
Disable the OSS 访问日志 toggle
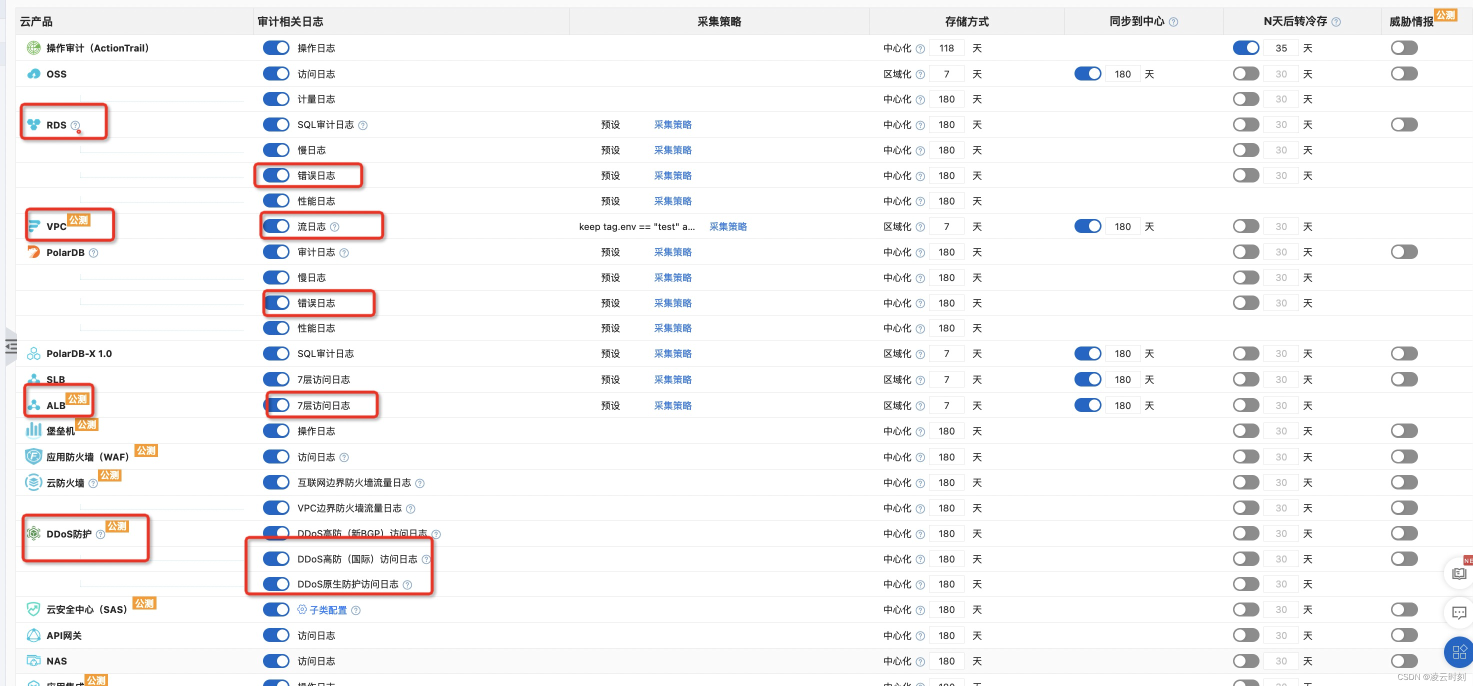point(276,73)
